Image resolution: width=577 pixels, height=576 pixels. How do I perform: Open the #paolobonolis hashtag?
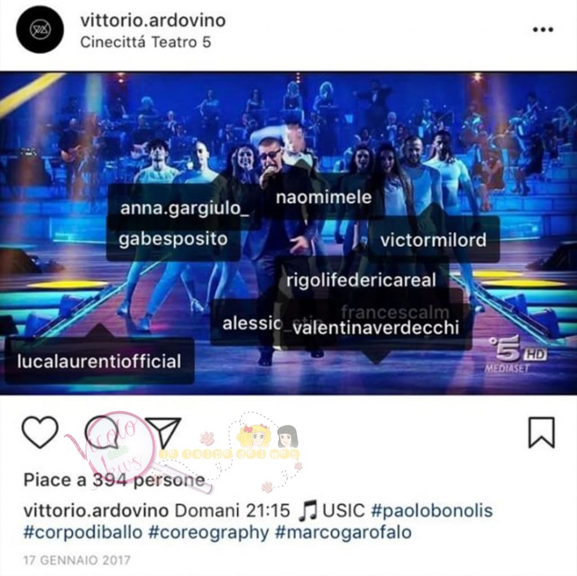432,511
